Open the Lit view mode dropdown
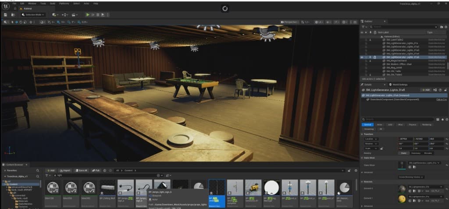 [318, 22]
